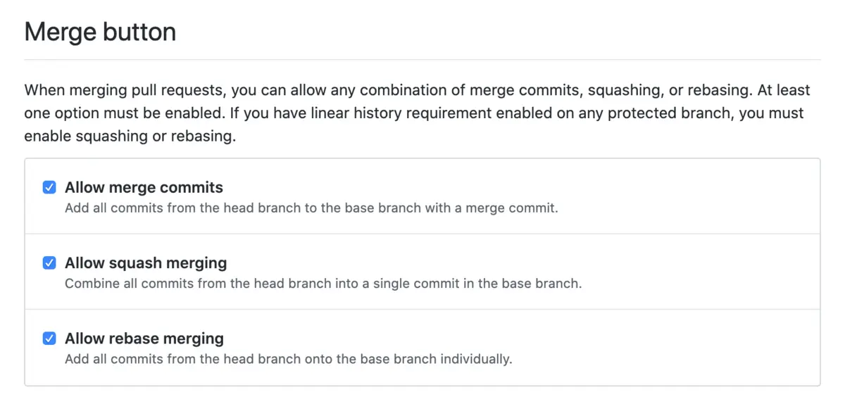Uncheck the Allow merge commits checkbox
845x404 pixels.
coord(49,187)
